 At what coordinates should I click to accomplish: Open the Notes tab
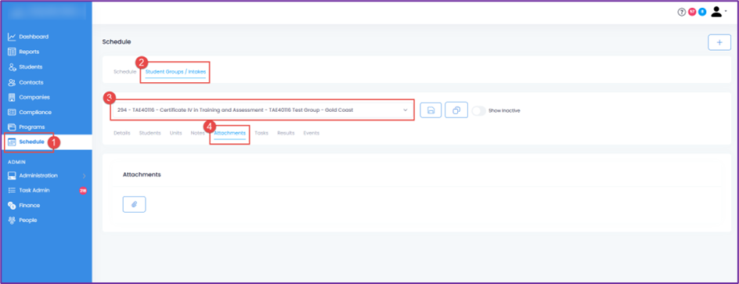coord(197,133)
